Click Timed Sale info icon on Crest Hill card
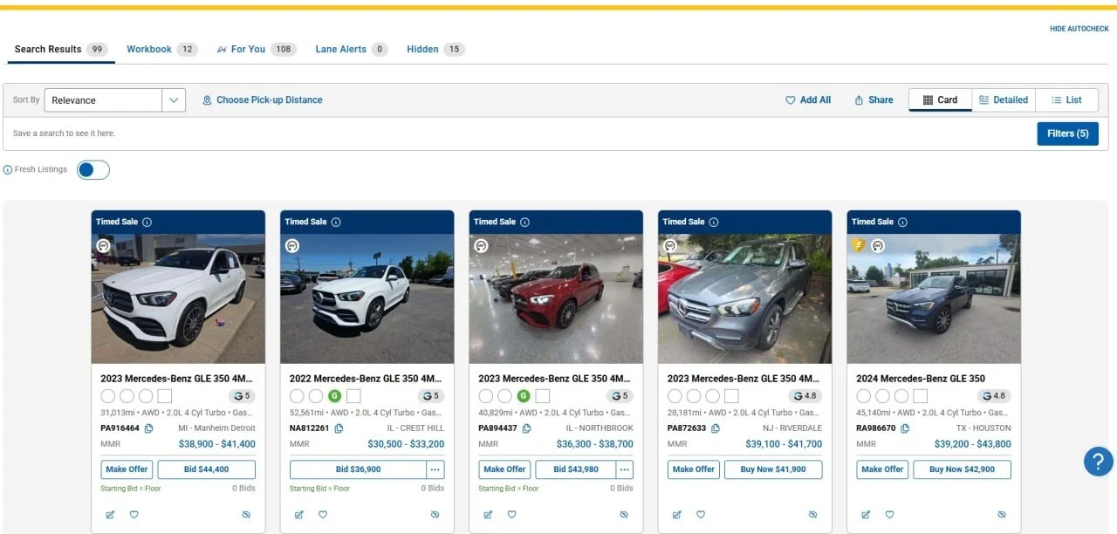 pyautogui.click(x=336, y=222)
